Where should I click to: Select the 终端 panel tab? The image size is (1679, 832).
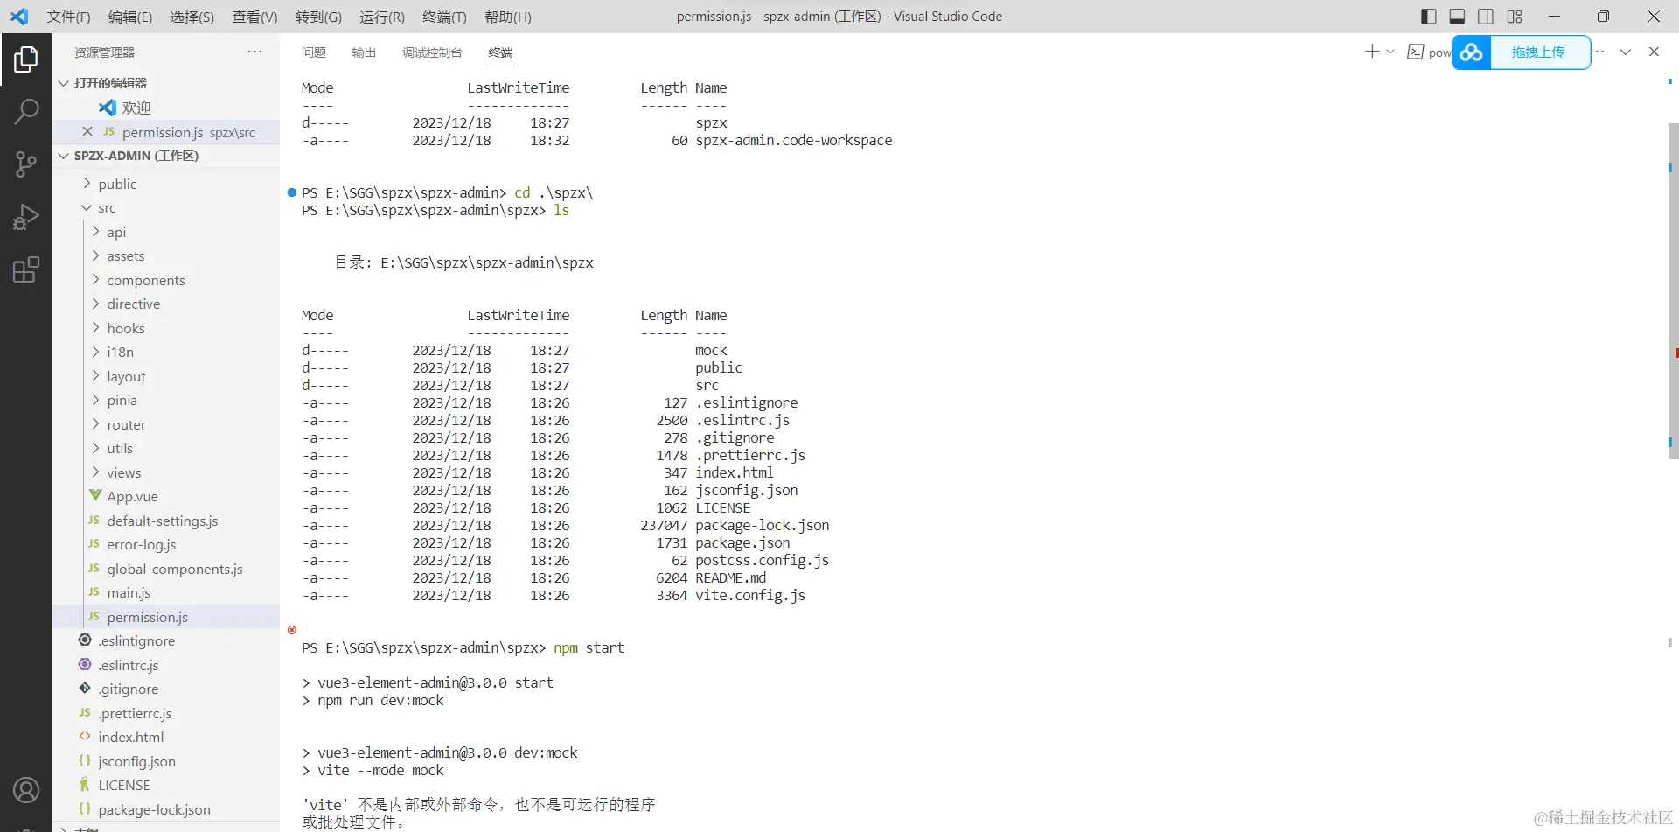click(x=500, y=52)
